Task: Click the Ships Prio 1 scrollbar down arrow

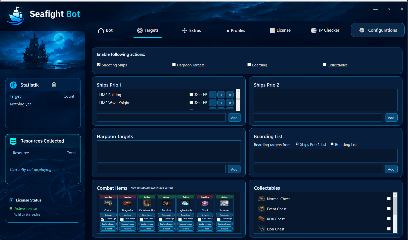Action: click(238, 109)
